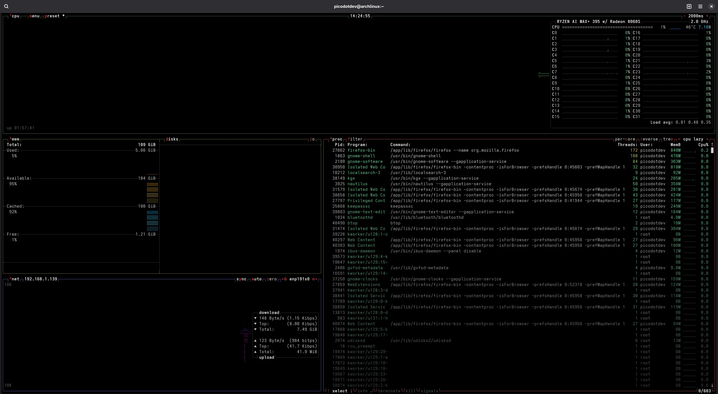Switch to next network interface
718x394 pixels.
[x=314, y=279]
